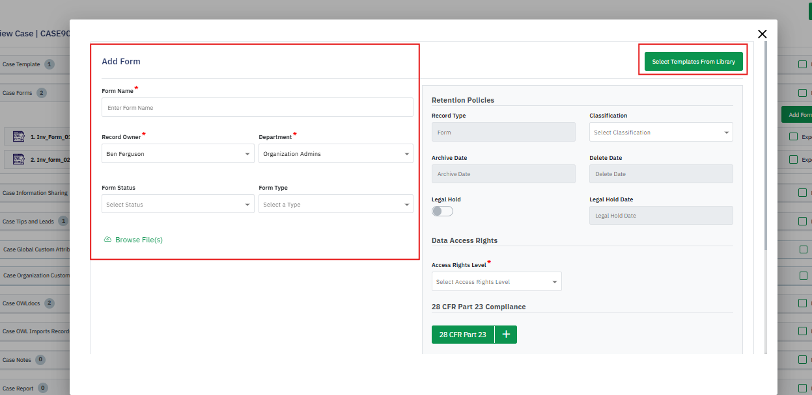Click the OWL form icon for Inv_form_02
Screen dimensions: 812x395
pyautogui.click(x=18, y=159)
